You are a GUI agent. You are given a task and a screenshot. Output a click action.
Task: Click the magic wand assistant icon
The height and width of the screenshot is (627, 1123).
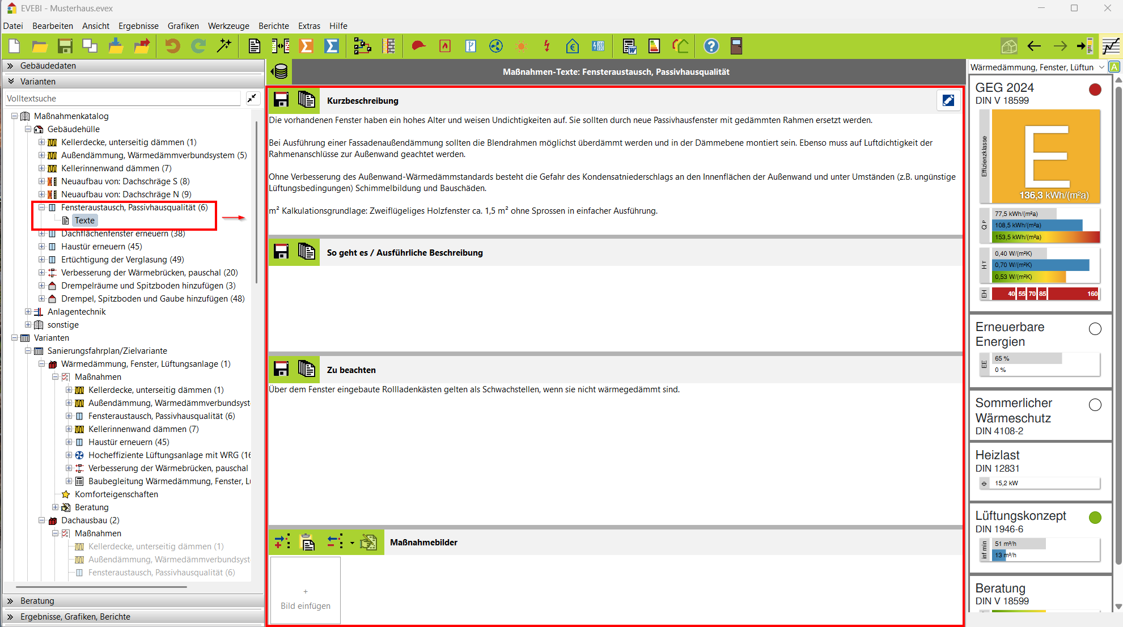click(224, 46)
